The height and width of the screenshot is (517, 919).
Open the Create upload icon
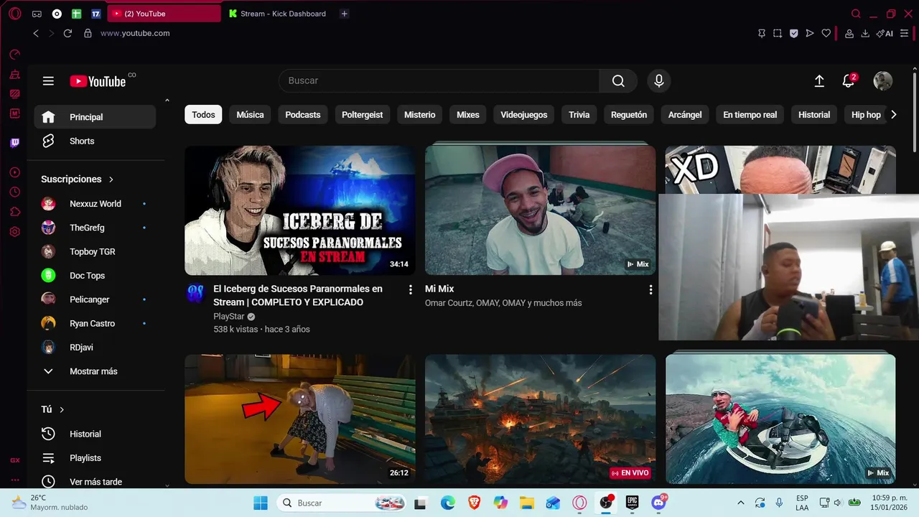[819, 81]
